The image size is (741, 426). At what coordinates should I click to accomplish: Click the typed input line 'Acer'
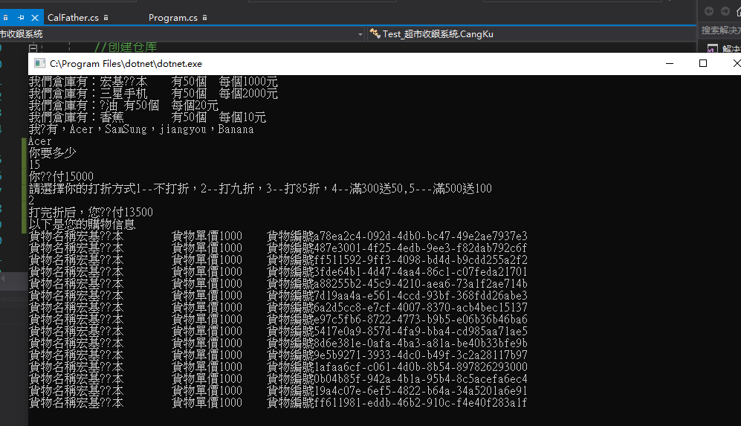40,141
